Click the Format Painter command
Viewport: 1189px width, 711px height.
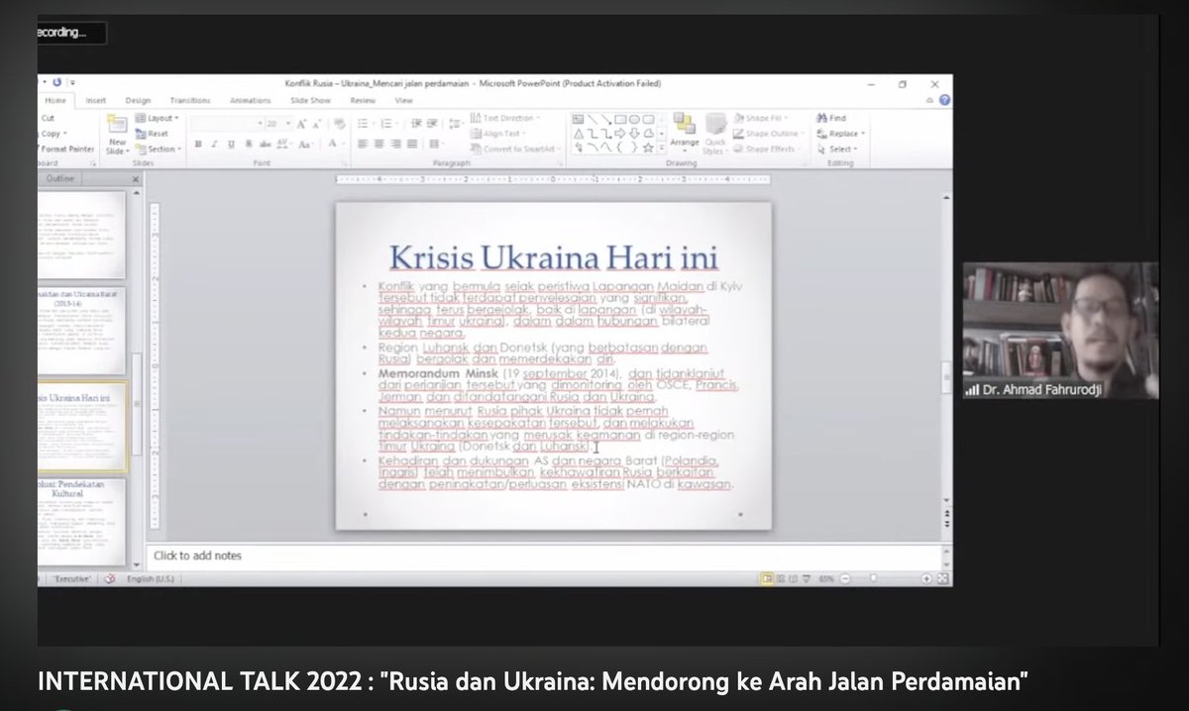point(67,150)
